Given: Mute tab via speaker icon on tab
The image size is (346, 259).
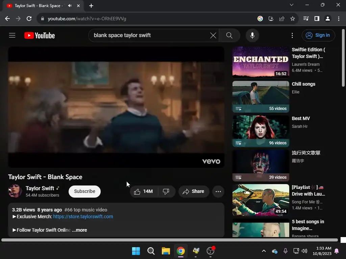Looking at the screenshot, I should pyautogui.click(x=70, y=6).
